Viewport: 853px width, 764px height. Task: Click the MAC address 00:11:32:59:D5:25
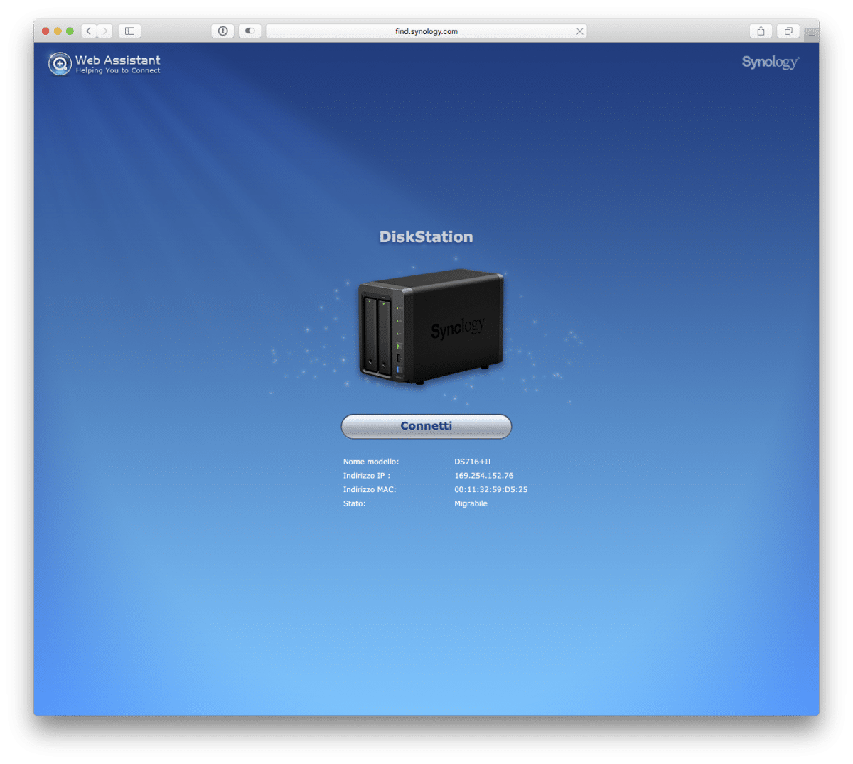click(490, 489)
